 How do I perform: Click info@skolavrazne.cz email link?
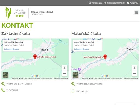click(x=116, y=3)
